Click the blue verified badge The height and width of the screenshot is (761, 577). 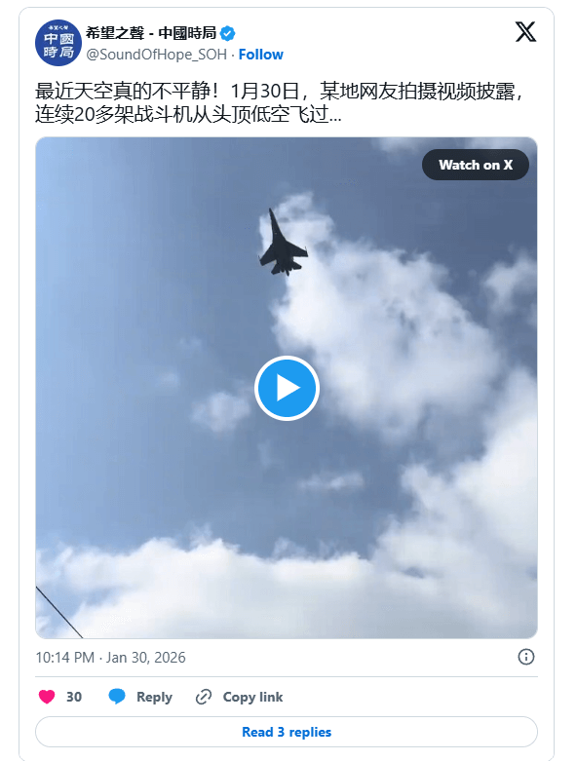pyautogui.click(x=228, y=33)
